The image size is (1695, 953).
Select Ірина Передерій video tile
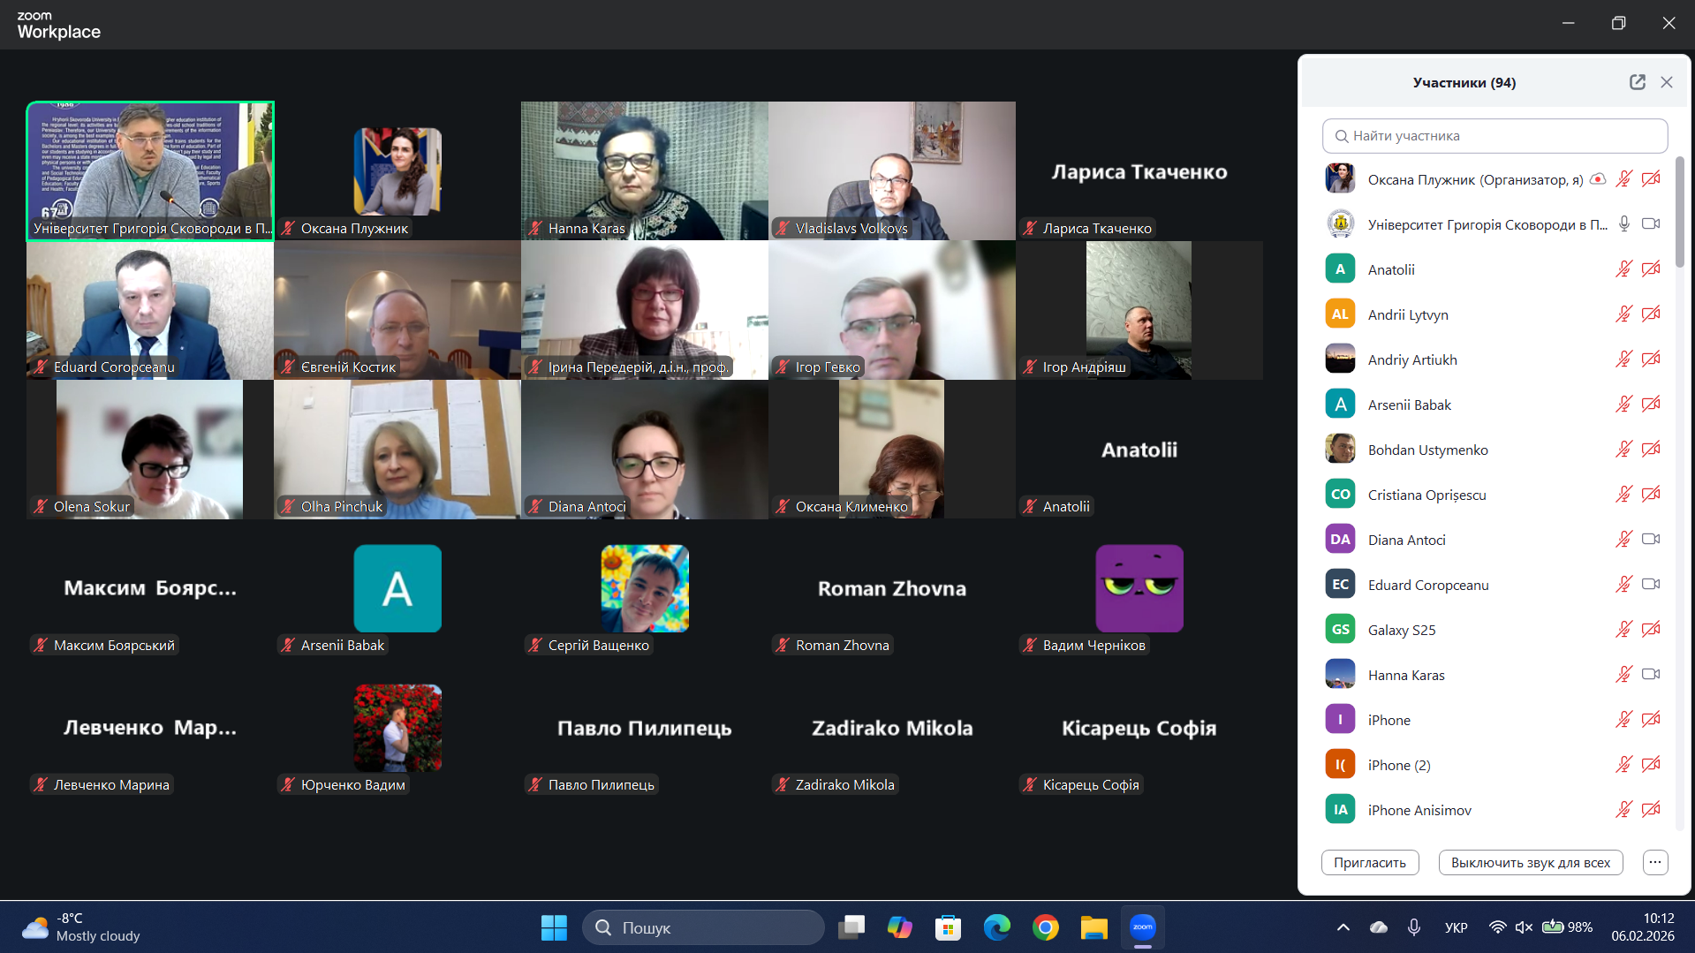pos(645,310)
